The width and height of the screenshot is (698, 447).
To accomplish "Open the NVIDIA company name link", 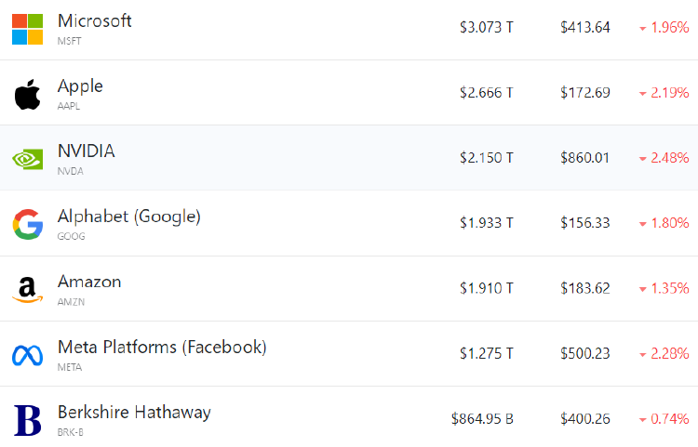I will click(x=87, y=151).
